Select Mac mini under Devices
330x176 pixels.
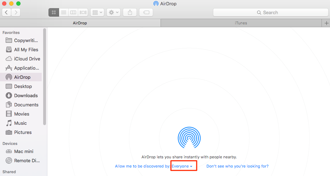click(22, 151)
